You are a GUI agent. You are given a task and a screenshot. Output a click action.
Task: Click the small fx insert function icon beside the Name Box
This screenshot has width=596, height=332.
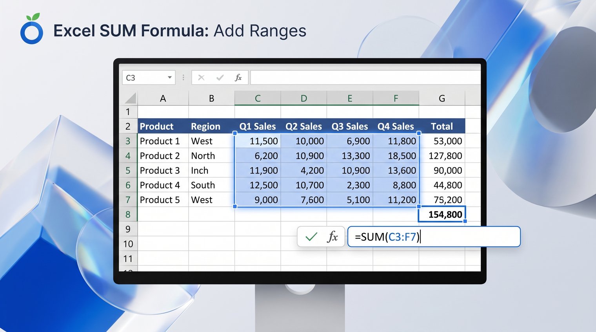point(238,78)
